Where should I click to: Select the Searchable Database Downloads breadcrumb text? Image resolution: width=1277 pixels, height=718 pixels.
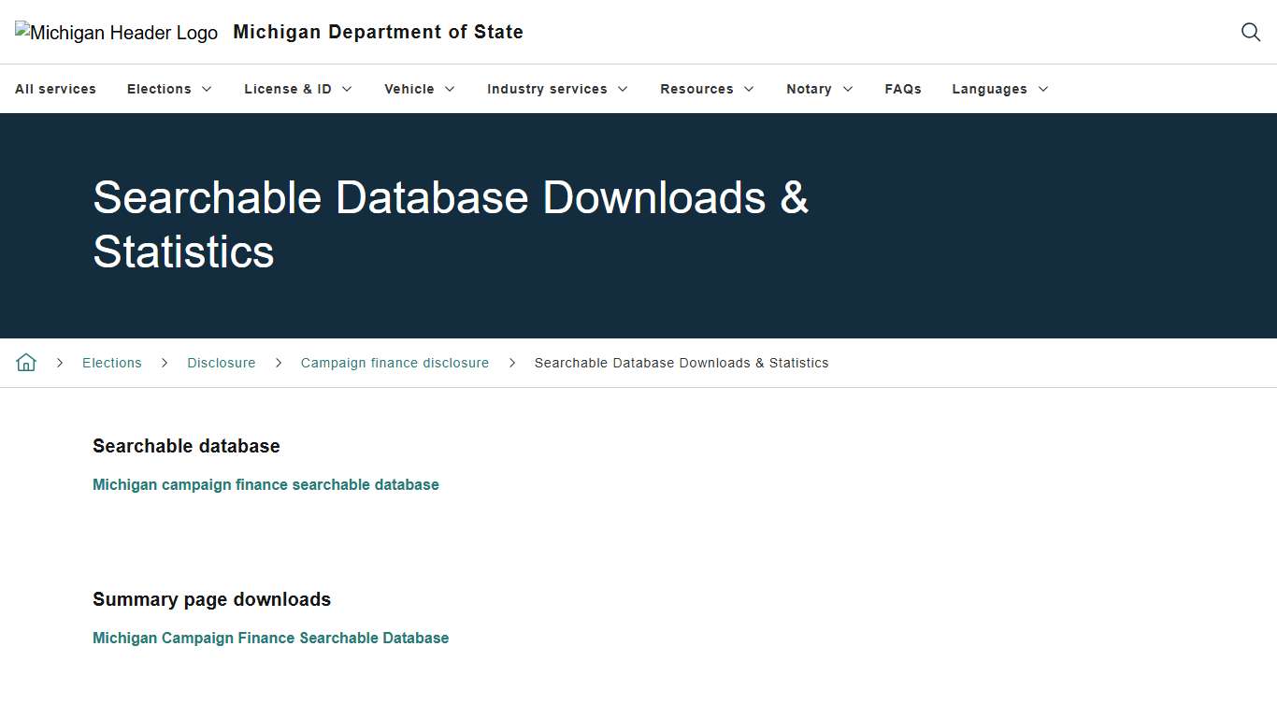(681, 363)
